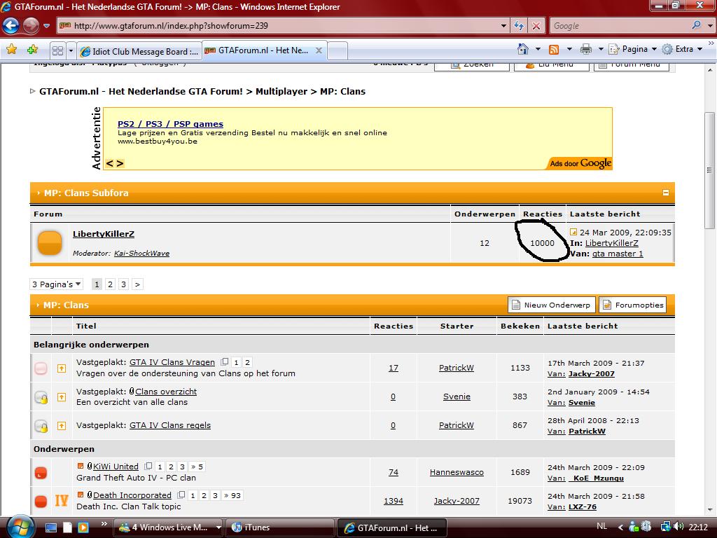Open the Forumopties button

pyautogui.click(x=633, y=305)
